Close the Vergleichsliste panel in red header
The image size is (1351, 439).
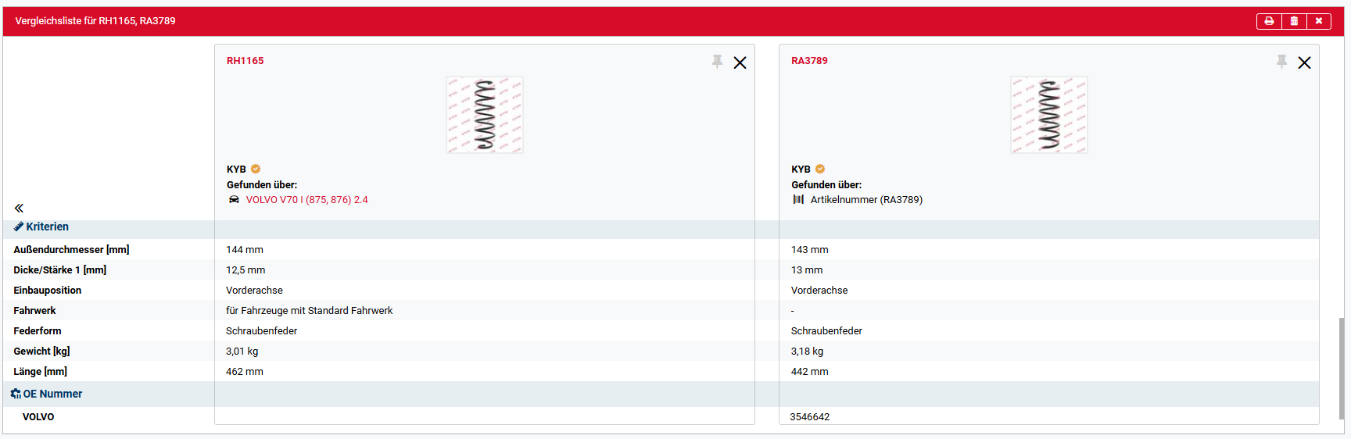coord(1318,21)
